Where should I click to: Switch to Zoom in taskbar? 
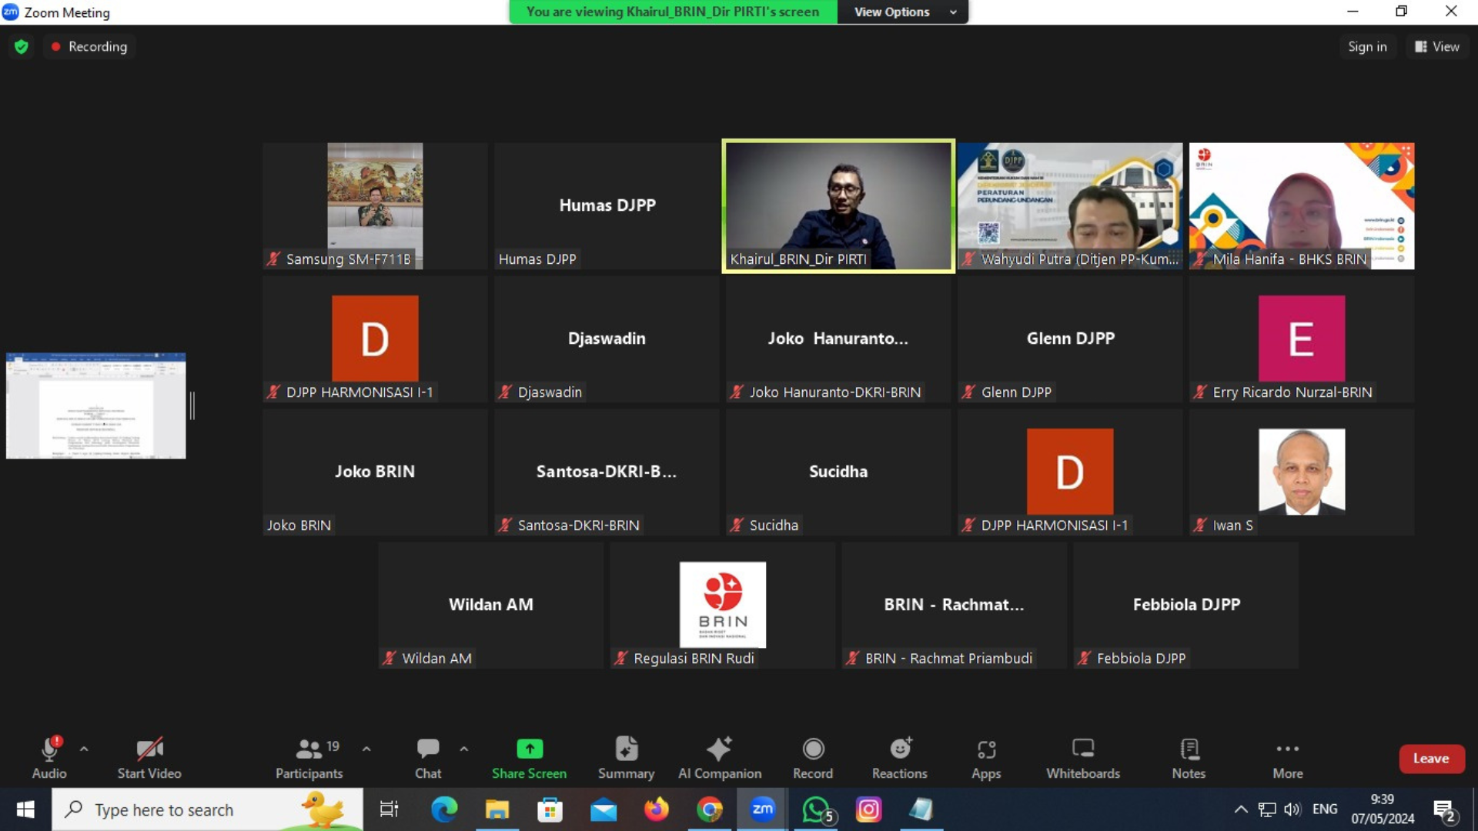point(763,809)
